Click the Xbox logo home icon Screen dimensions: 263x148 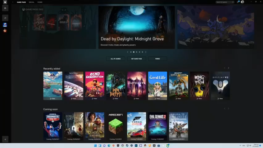5,2
